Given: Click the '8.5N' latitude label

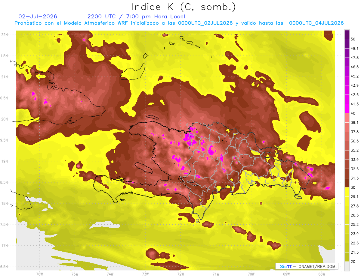Looking at the screenshot, I should [x=5, y=182].
